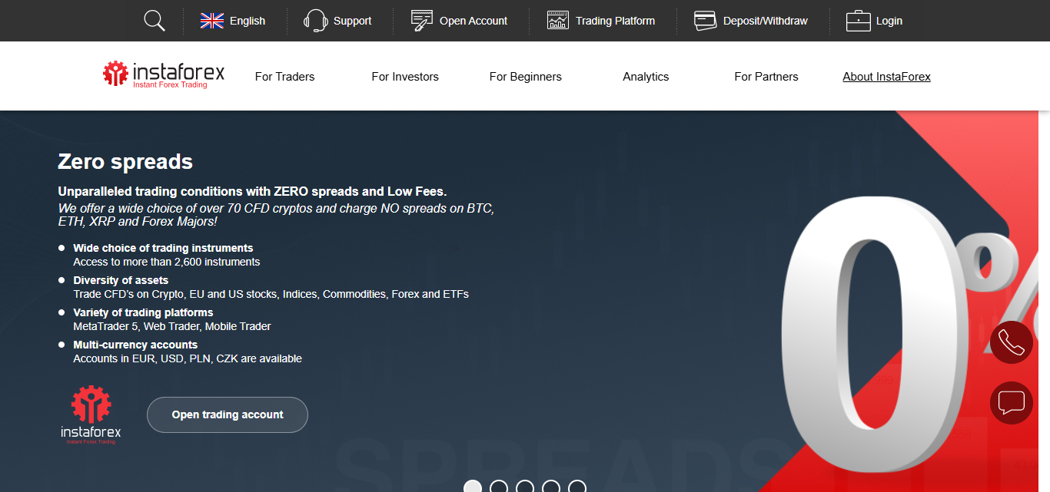Viewport: 1050px width, 492px height.
Task: Open the red live chat bubble
Action: (1012, 403)
